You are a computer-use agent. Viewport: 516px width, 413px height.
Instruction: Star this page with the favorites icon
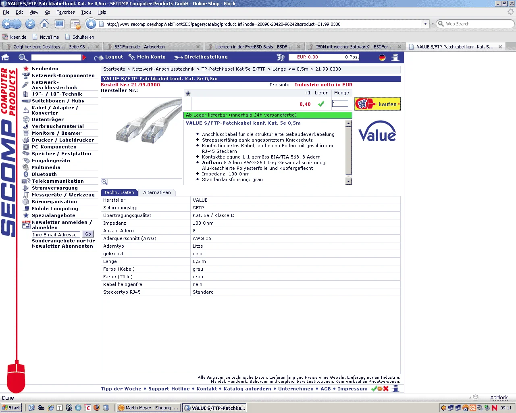[91, 24]
